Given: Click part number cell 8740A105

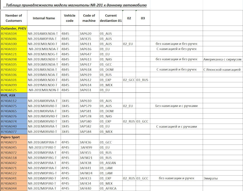Looking at the screenshot, I should 14,64.
